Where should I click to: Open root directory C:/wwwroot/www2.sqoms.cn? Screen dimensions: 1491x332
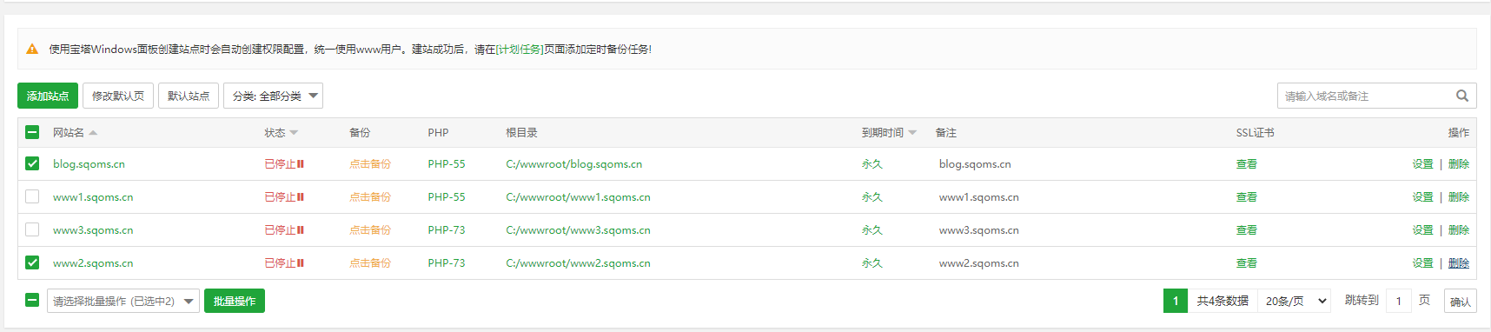pos(579,263)
